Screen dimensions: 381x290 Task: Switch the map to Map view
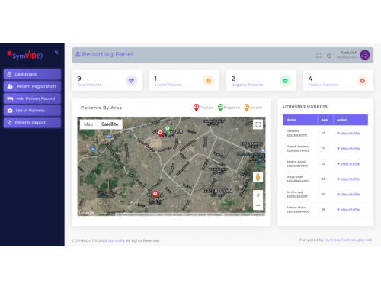[x=88, y=124]
